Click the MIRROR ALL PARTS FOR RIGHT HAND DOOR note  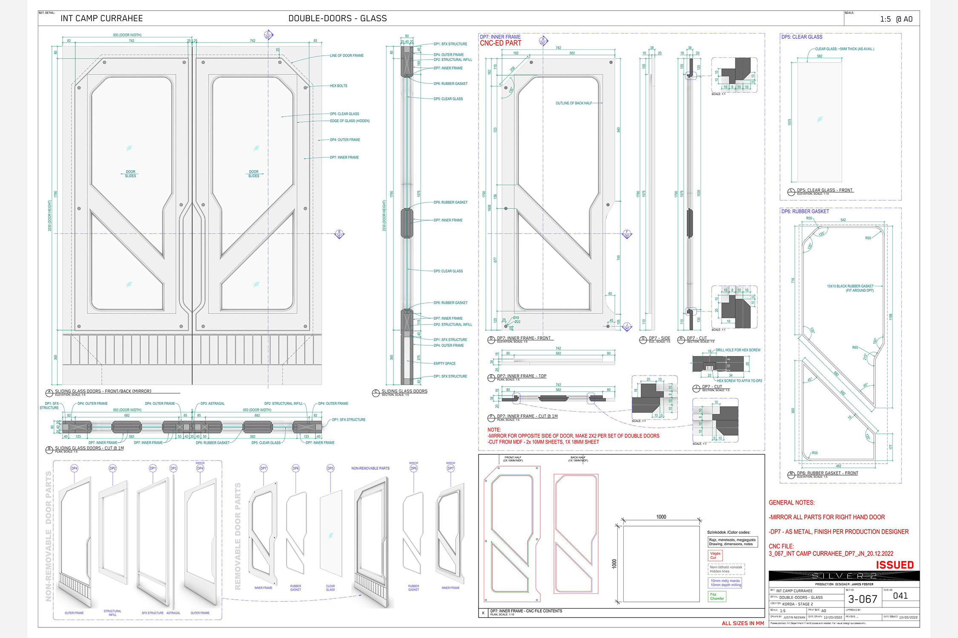pos(827,517)
